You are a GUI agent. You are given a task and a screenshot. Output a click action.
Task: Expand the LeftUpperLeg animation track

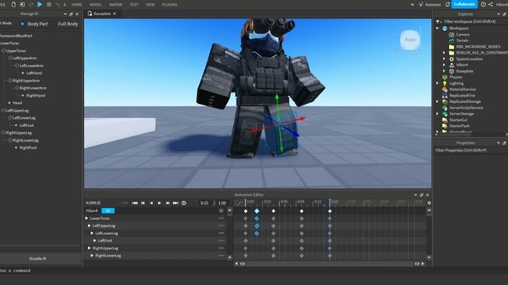tap(89, 226)
